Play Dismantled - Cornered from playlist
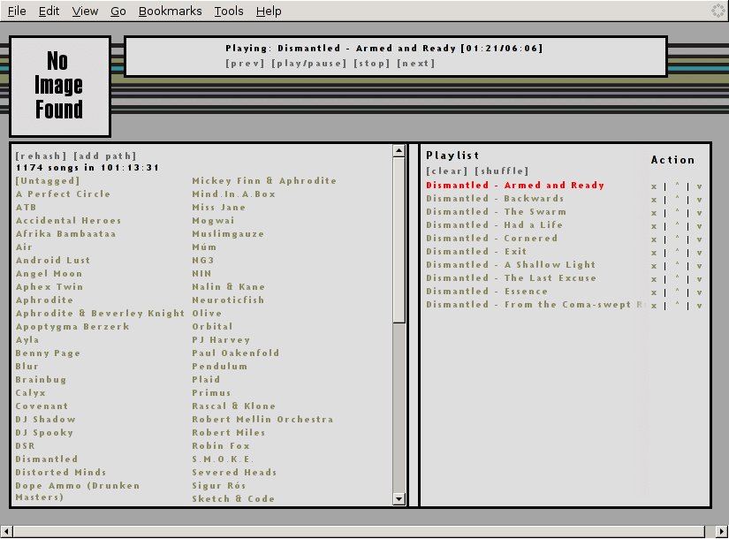The height and width of the screenshot is (539, 729). pyautogui.click(x=491, y=238)
